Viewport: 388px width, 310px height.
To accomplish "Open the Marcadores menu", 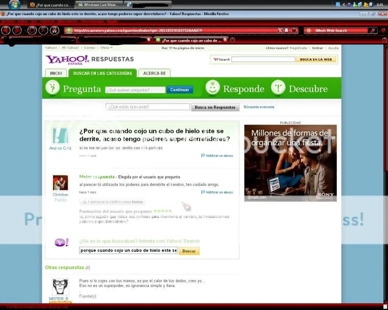I will (67, 22).
